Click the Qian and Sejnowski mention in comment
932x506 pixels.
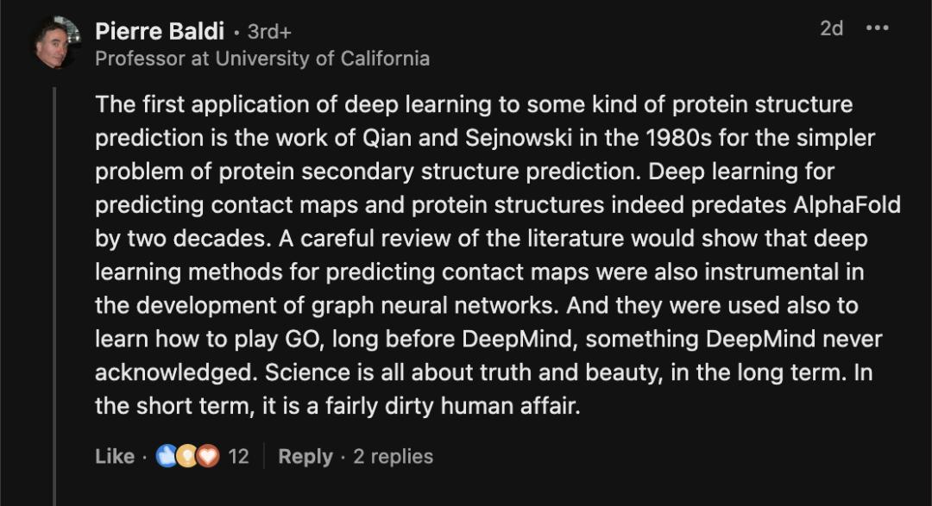(467, 138)
